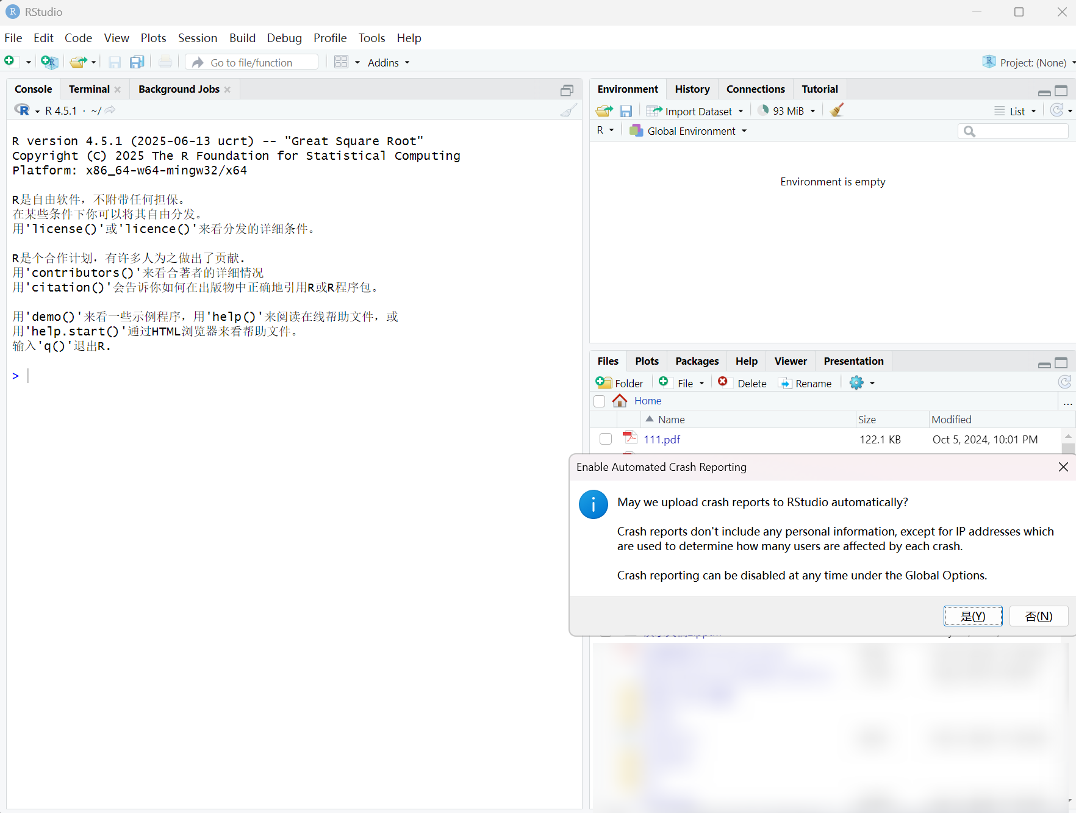The width and height of the screenshot is (1076, 813).
Task: Refresh the Files pane listing
Action: click(x=1064, y=382)
